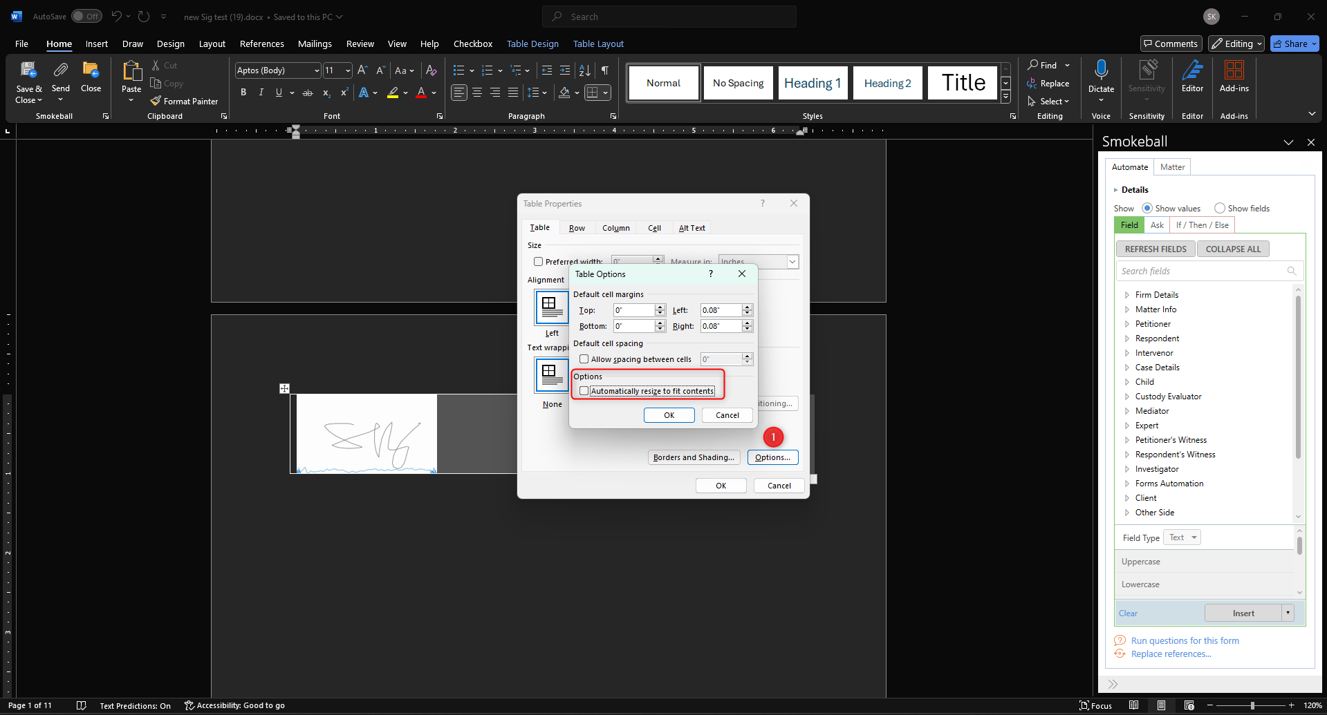Switch to the Column tab
Viewport: 1327px width, 715px height.
(615, 228)
